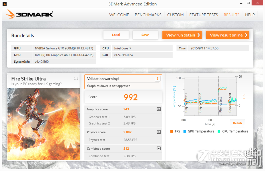Click the Load button
Image resolution: width=265 pixels, height=171 pixels.
pos(116,35)
